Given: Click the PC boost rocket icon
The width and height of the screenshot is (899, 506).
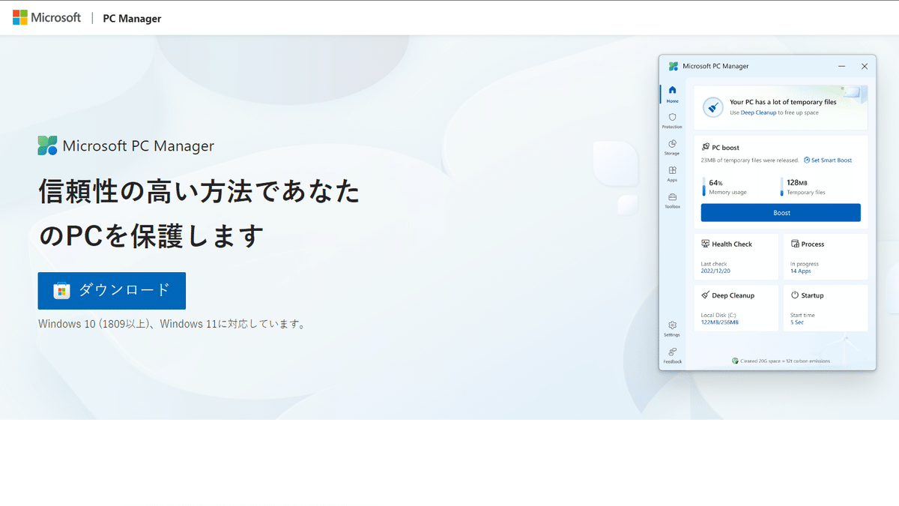Looking at the screenshot, I should tap(706, 147).
